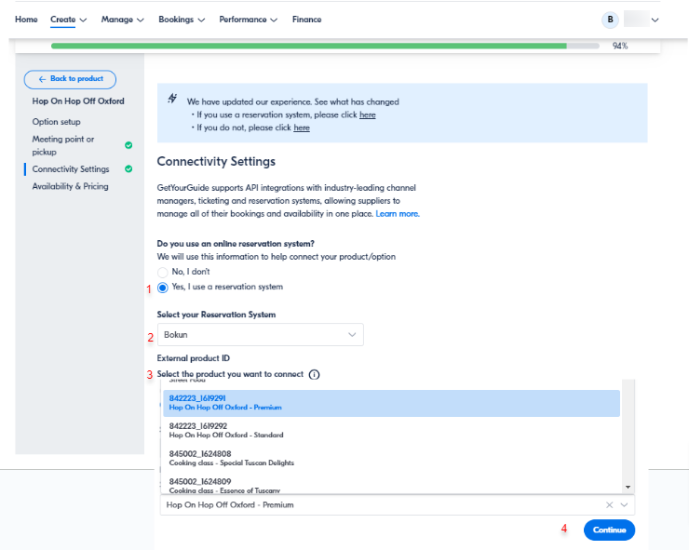Image resolution: width=689 pixels, height=550 pixels.
Task: Go to Home in top navigation
Action: (26, 20)
